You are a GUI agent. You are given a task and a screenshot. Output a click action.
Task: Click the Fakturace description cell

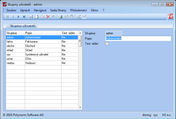pos(43,42)
